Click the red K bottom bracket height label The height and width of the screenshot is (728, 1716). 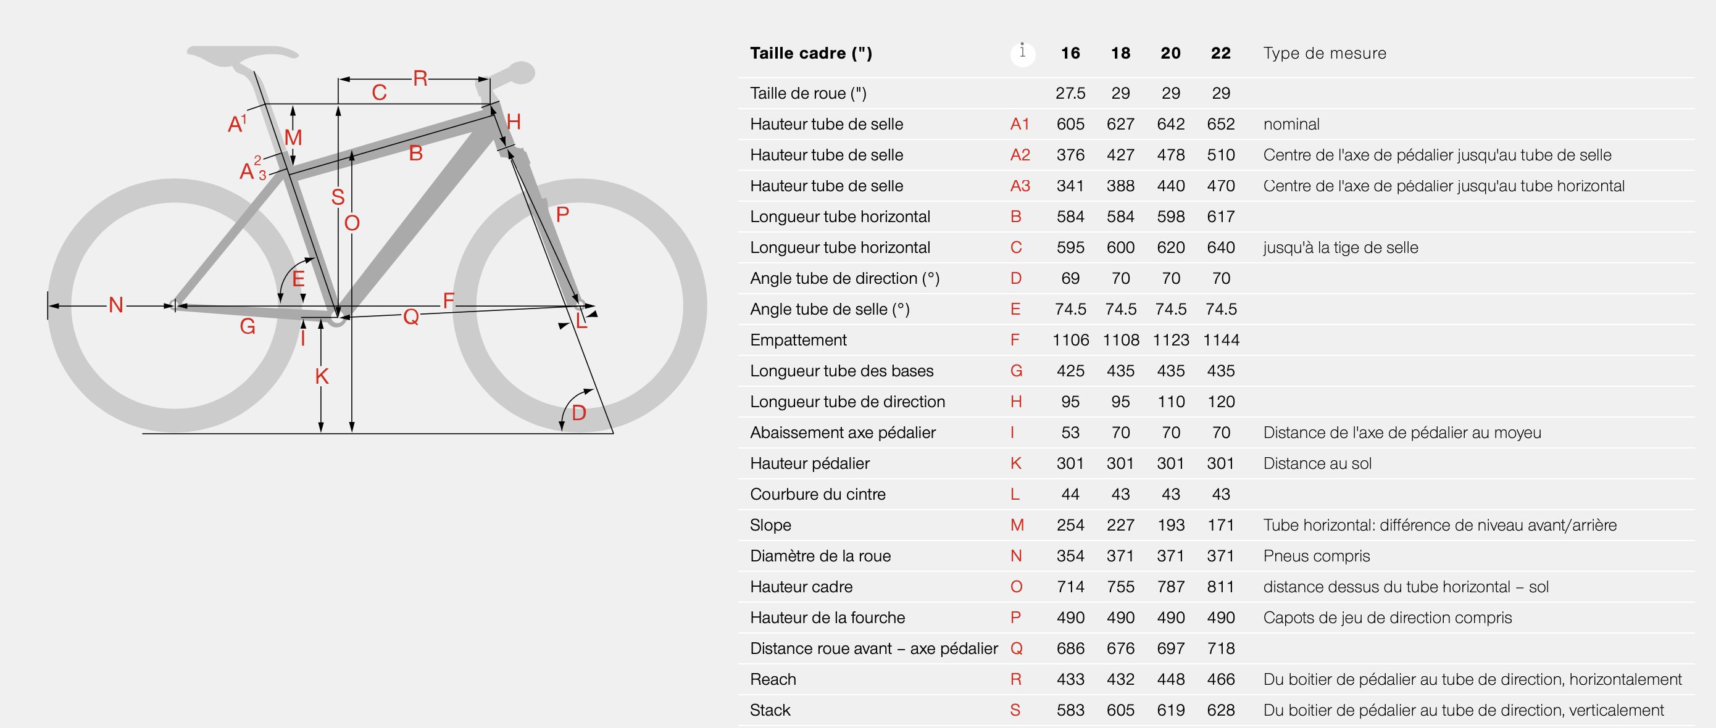(x=322, y=376)
